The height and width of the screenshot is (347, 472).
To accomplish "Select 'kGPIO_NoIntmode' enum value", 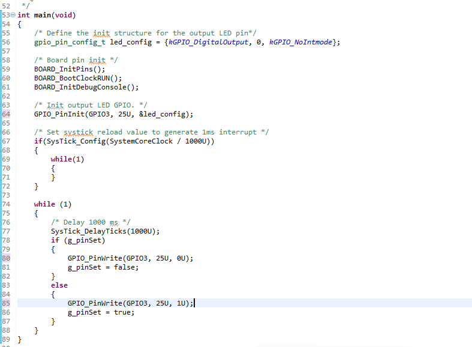I will tap(300, 42).
